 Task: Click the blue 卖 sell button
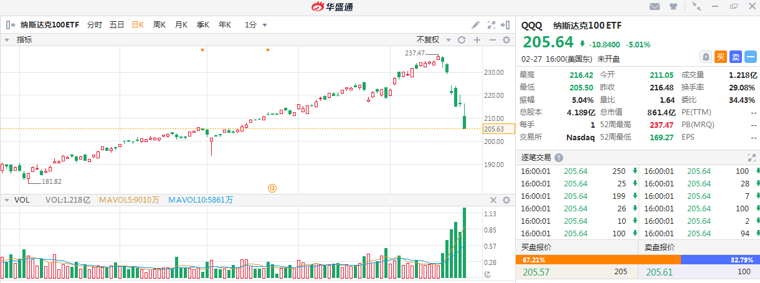(x=736, y=57)
